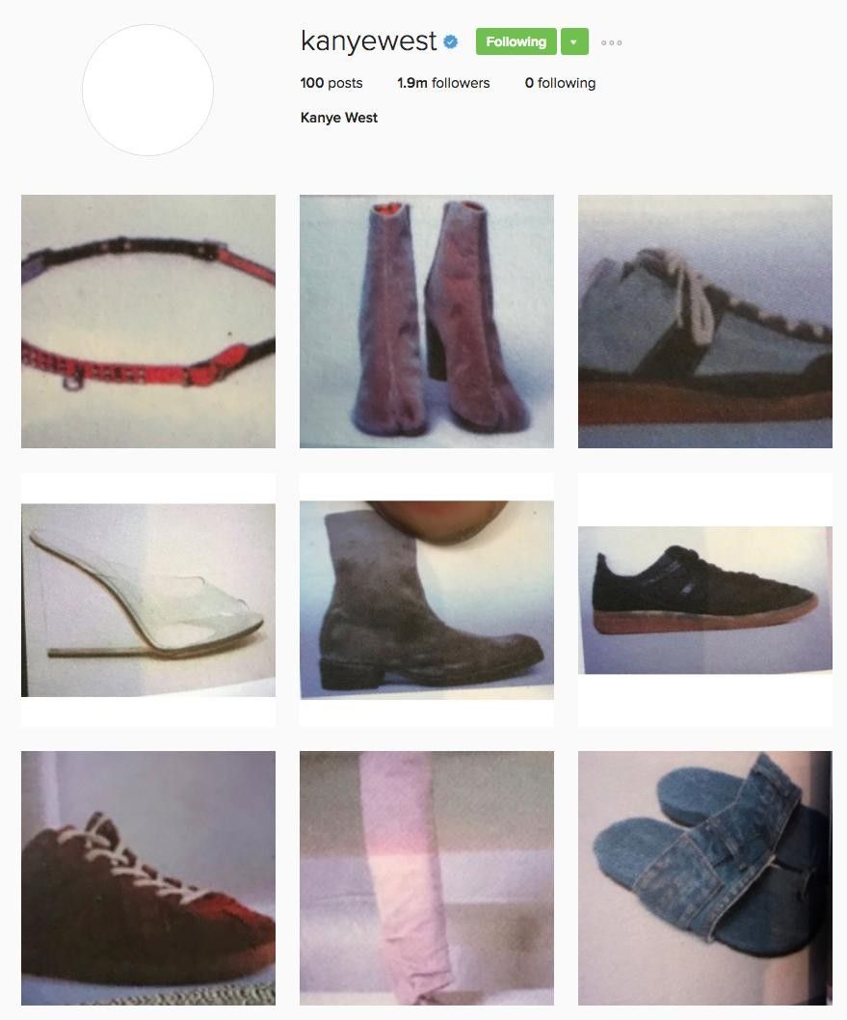The height and width of the screenshot is (1020, 847).
Task: Select the Kanye West display name
Action: click(338, 118)
